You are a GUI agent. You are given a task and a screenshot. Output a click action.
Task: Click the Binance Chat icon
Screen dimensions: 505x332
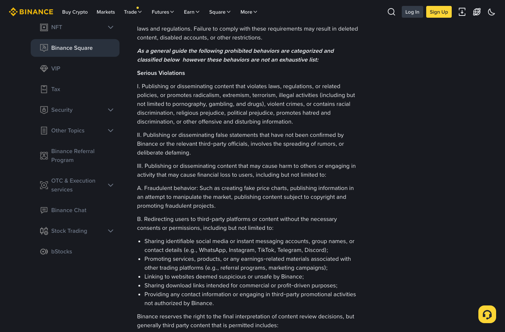[x=44, y=210]
